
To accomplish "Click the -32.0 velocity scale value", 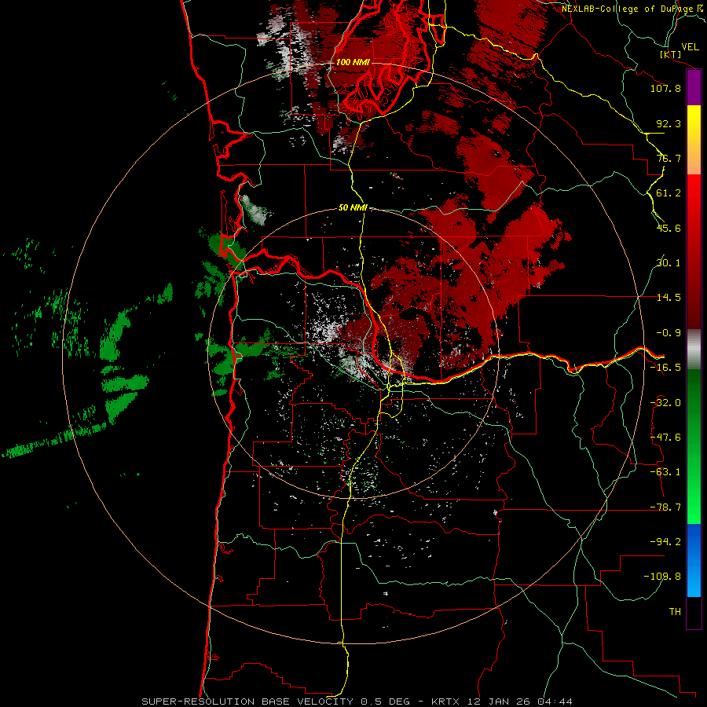I will pyautogui.click(x=665, y=403).
